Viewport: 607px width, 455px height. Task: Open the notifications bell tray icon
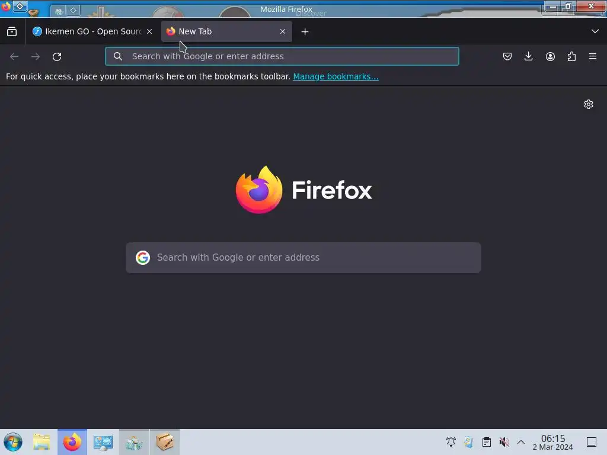451,442
